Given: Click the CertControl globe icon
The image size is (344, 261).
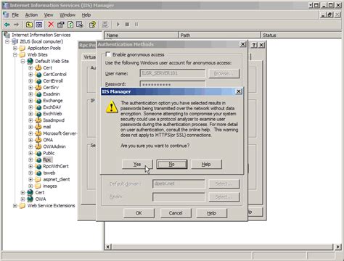Looking at the screenshot, I should click(x=38, y=75).
